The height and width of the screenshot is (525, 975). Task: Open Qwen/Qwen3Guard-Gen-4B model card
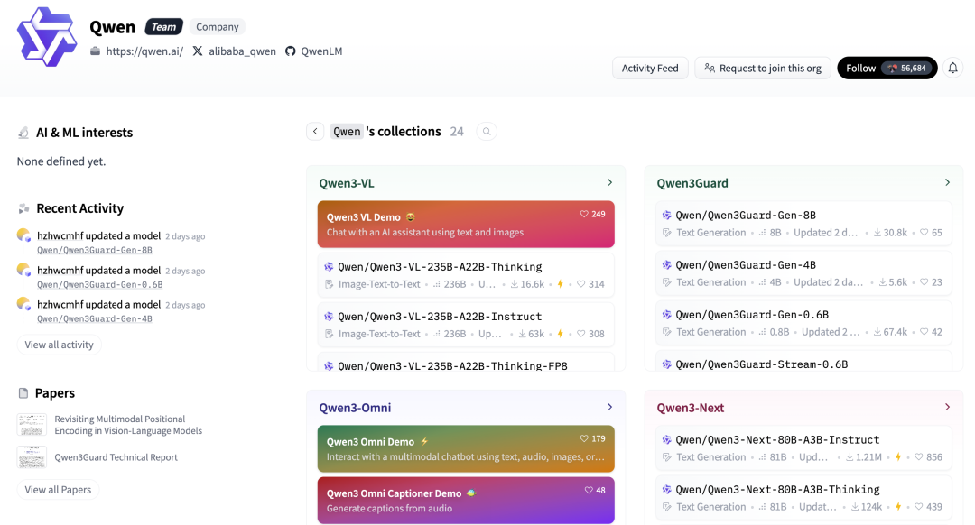coord(803,272)
